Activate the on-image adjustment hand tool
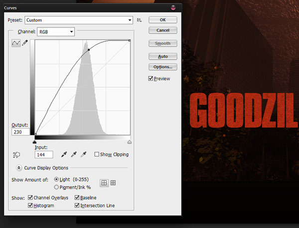This screenshot has width=299, height=228. click(x=16, y=155)
